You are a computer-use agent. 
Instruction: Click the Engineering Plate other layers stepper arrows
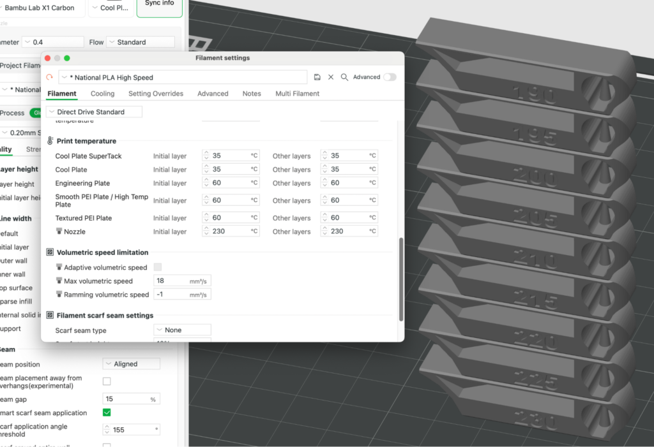324,182
